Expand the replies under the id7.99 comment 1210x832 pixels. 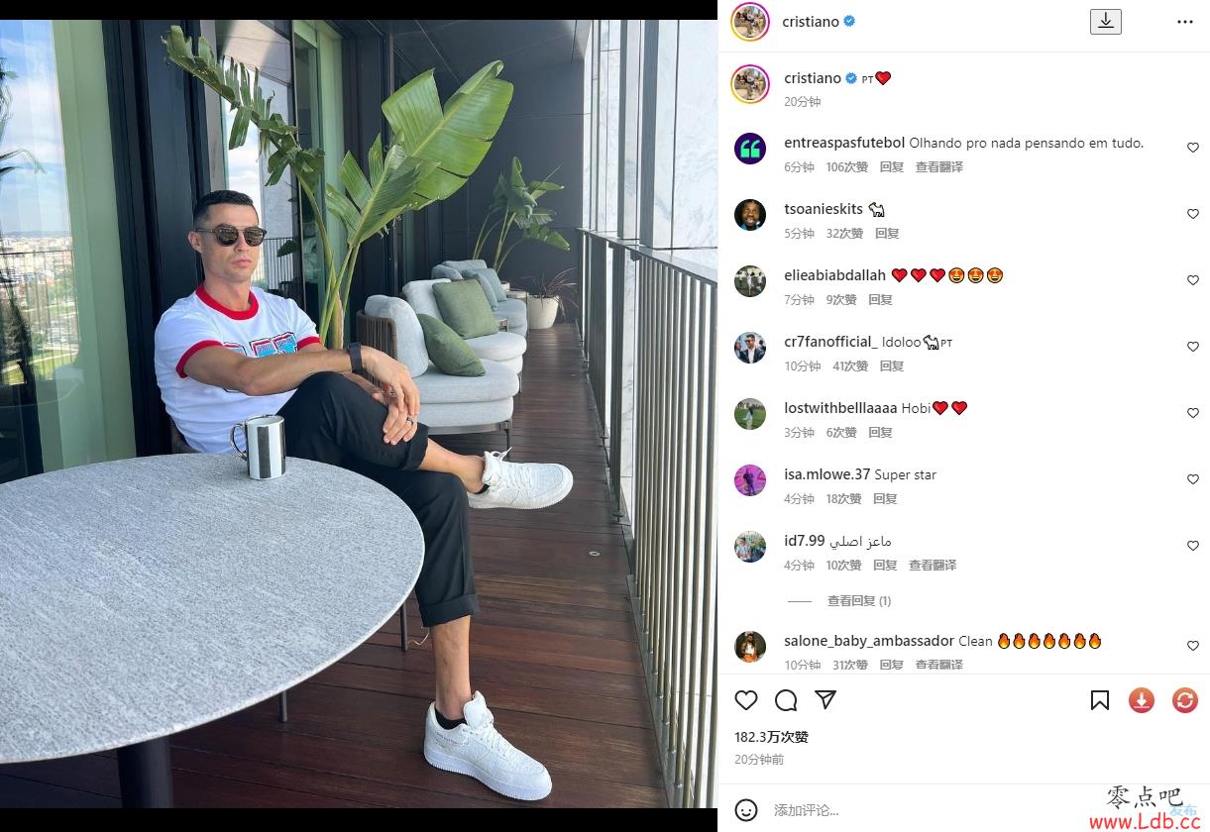pyautogui.click(x=859, y=600)
